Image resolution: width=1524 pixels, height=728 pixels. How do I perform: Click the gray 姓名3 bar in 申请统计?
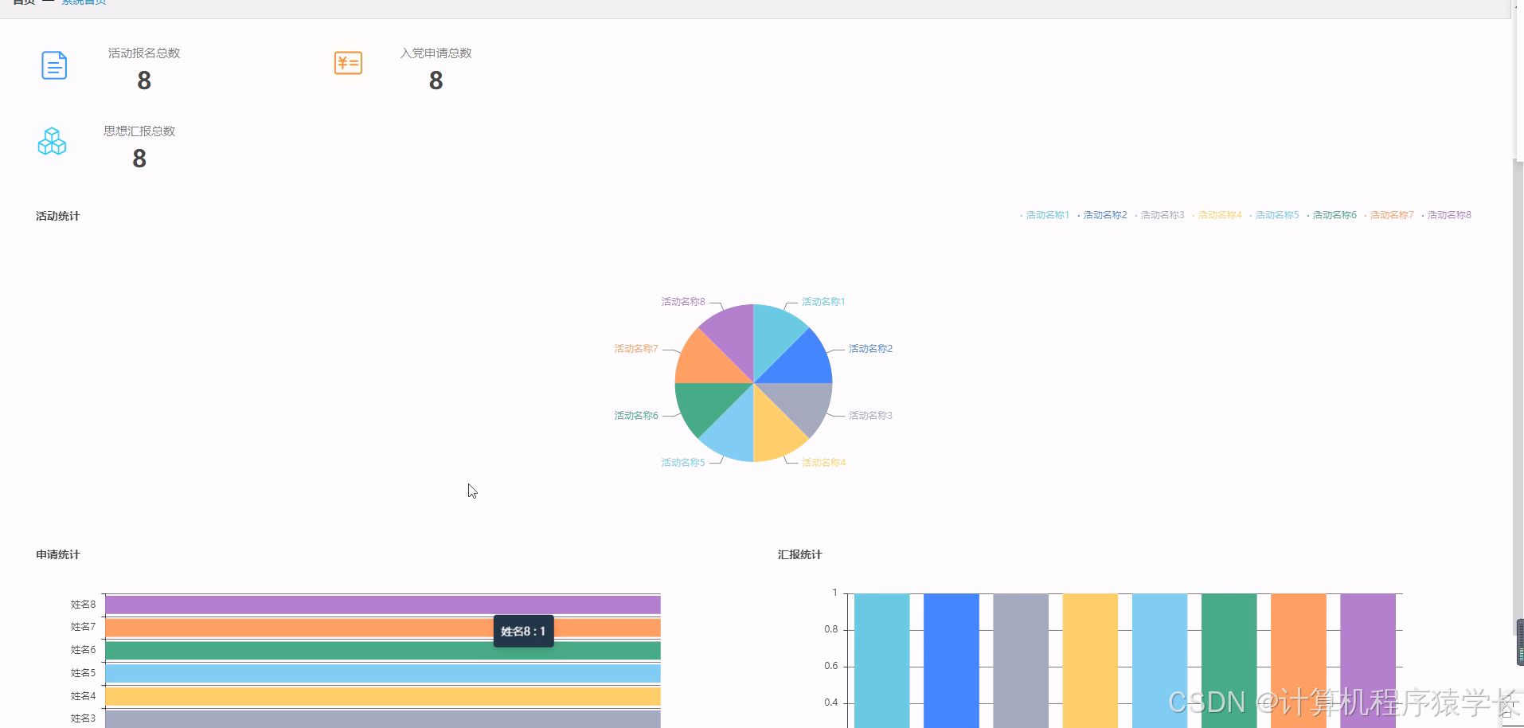(383, 719)
